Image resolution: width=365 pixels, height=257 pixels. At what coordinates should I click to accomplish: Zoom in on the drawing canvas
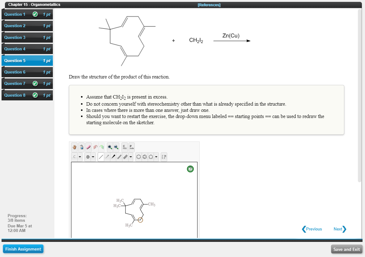pyautogui.click(x=110, y=147)
